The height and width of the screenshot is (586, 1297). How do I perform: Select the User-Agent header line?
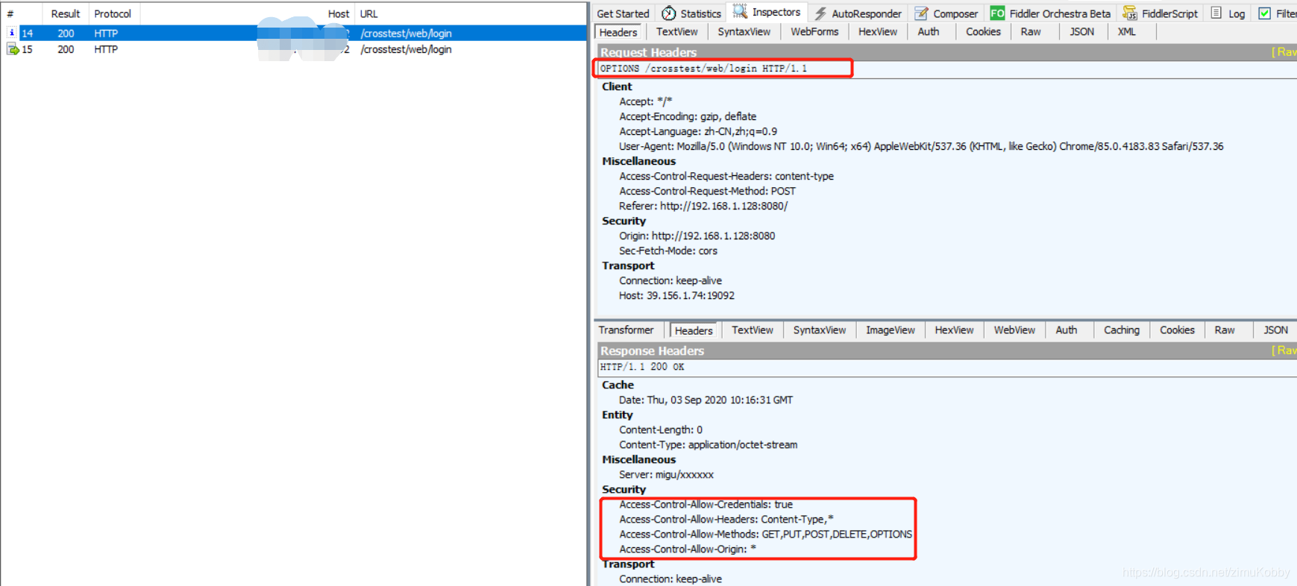(x=921, y=146)
